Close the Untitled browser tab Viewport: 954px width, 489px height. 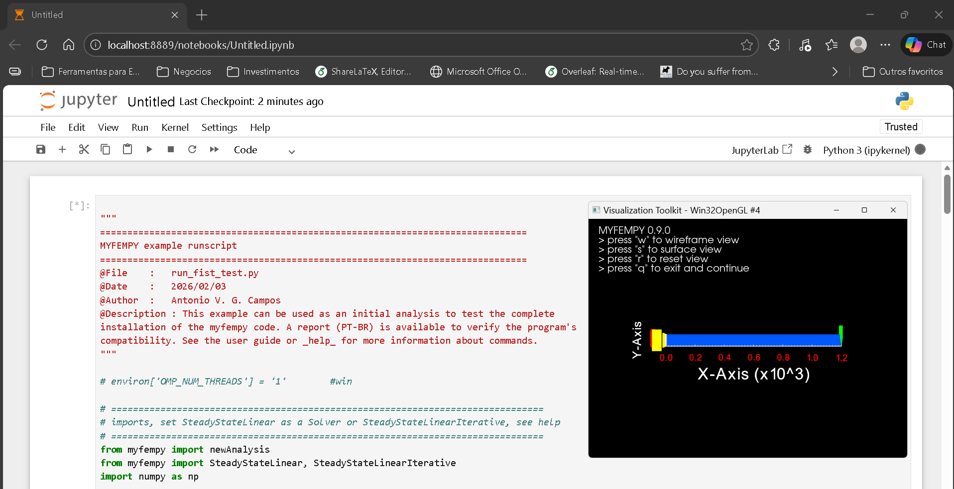tap(175, 15)
